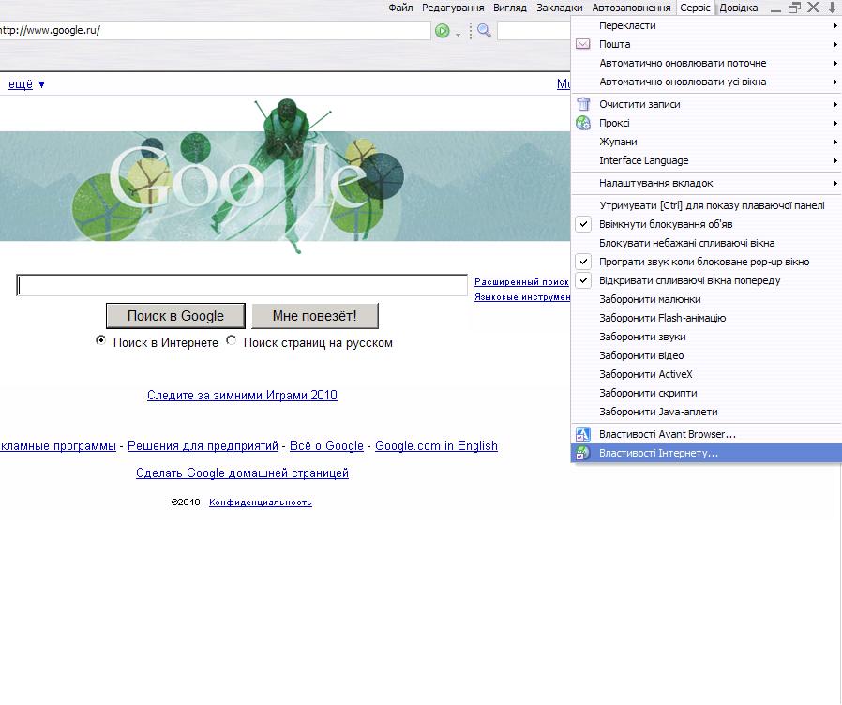Click the Мне повезёт! button
Screen dimensions: 842x705
pos(315,316)
